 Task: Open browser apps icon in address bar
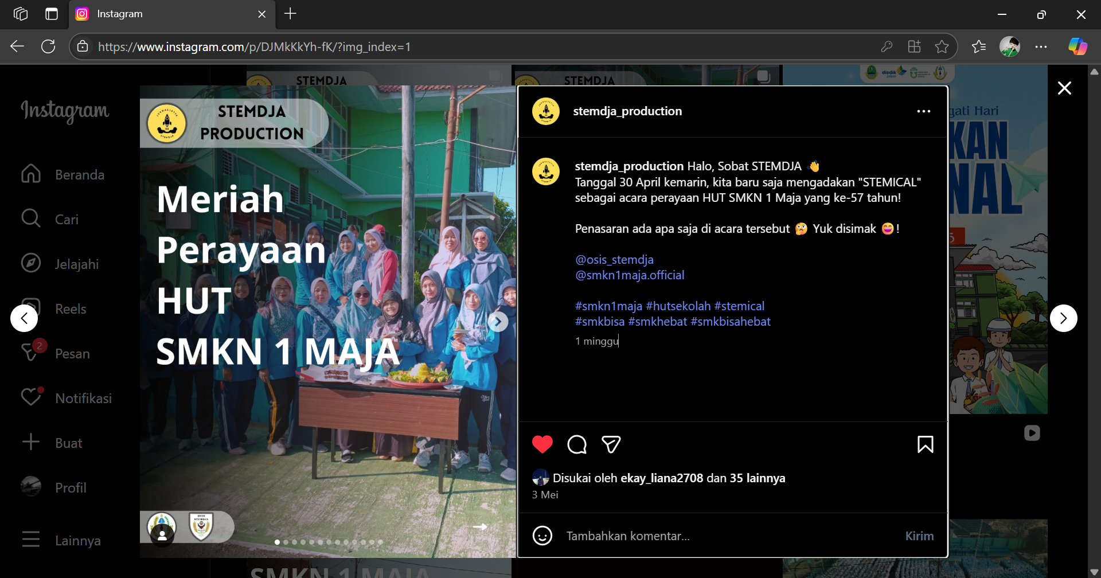click(x=914, y=46)
